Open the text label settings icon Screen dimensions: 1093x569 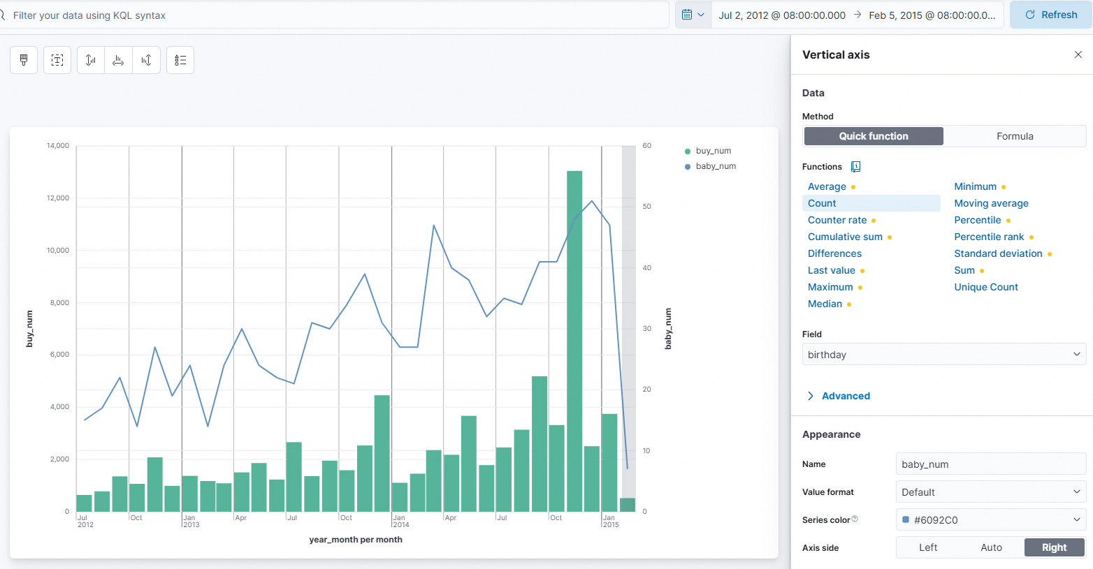57,60
